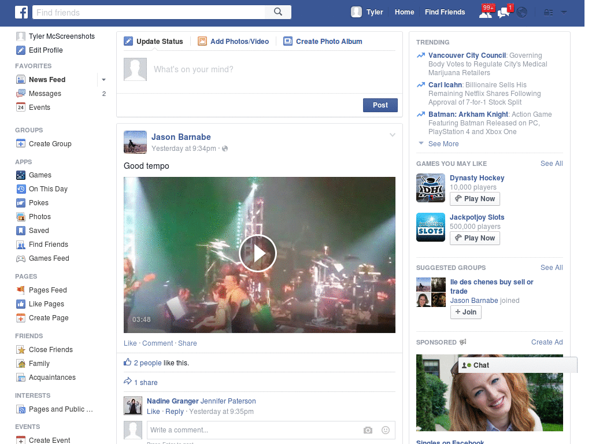Open Vancouver City Council trending topic
Screen dimensions: 592x444
(x=467, y=55)
